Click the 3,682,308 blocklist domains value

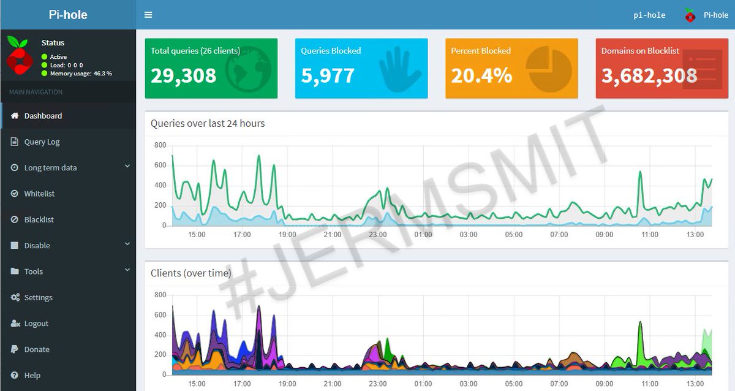pos(649,75)
